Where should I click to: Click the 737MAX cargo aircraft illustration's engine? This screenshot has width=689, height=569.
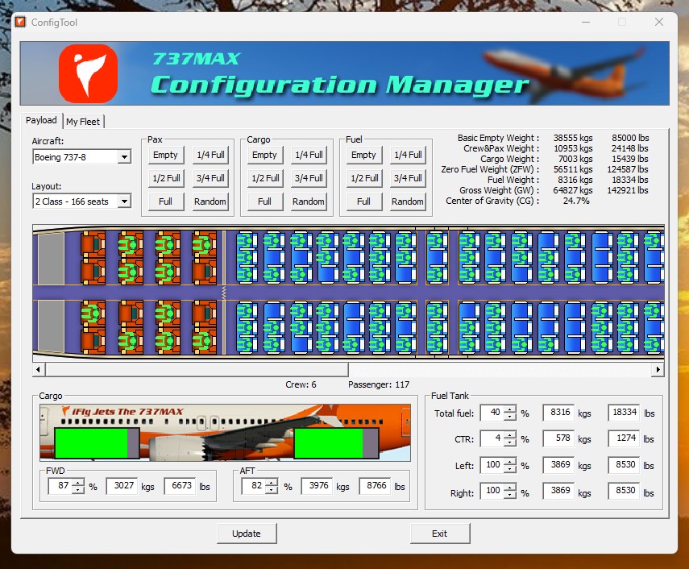point(178,446)
